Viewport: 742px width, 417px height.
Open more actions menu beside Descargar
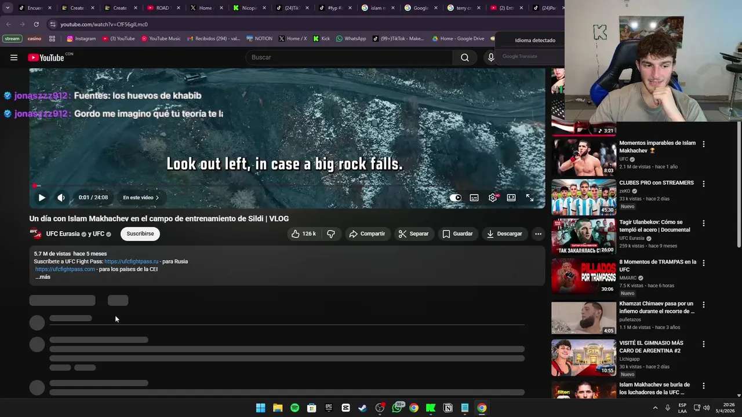[x=538, y=233]
